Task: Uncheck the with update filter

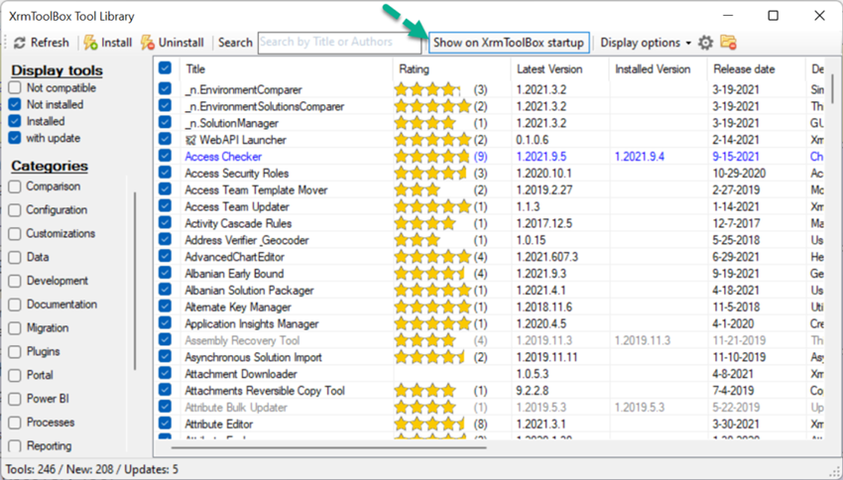Action: [x=15, y=138]
